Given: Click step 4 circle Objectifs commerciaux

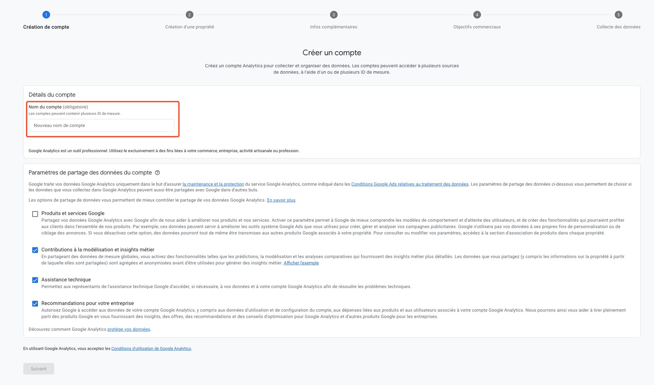Looking at the screenshot, I should click(x=477, y=15).
